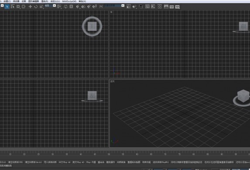
Task: Click the ViewCube in the front viewport
Action: (243, 26)
